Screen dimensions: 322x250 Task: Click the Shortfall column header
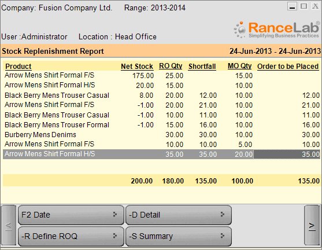(x=202, y=67)
